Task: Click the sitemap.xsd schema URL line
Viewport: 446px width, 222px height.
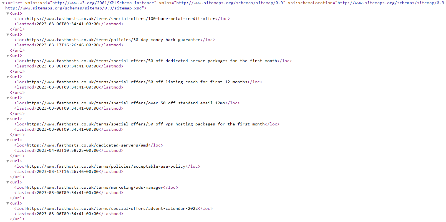Action: point(76,8)
